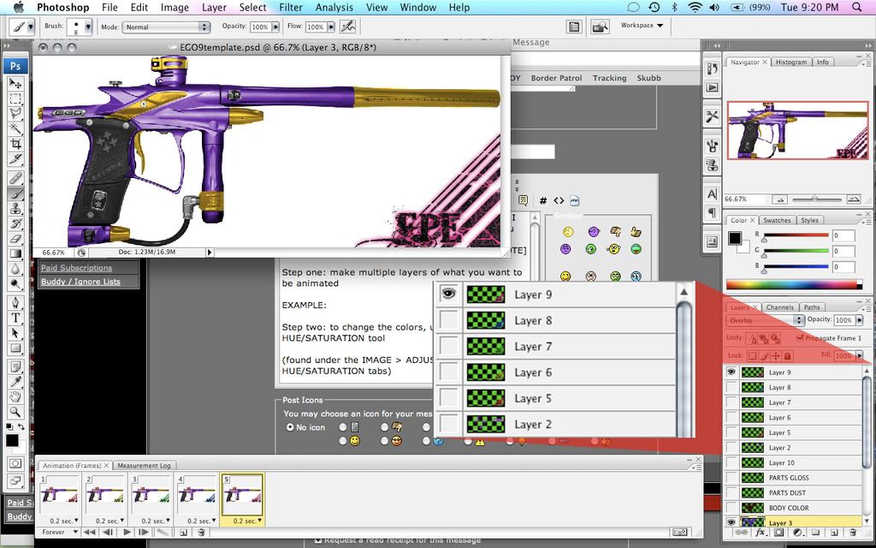Select the Zoom tool in the toolbox

(x=15, y=412)
